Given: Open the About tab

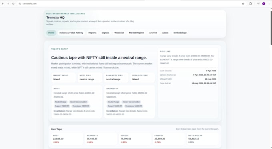Looking at the screenshot, I should point(165,33).
